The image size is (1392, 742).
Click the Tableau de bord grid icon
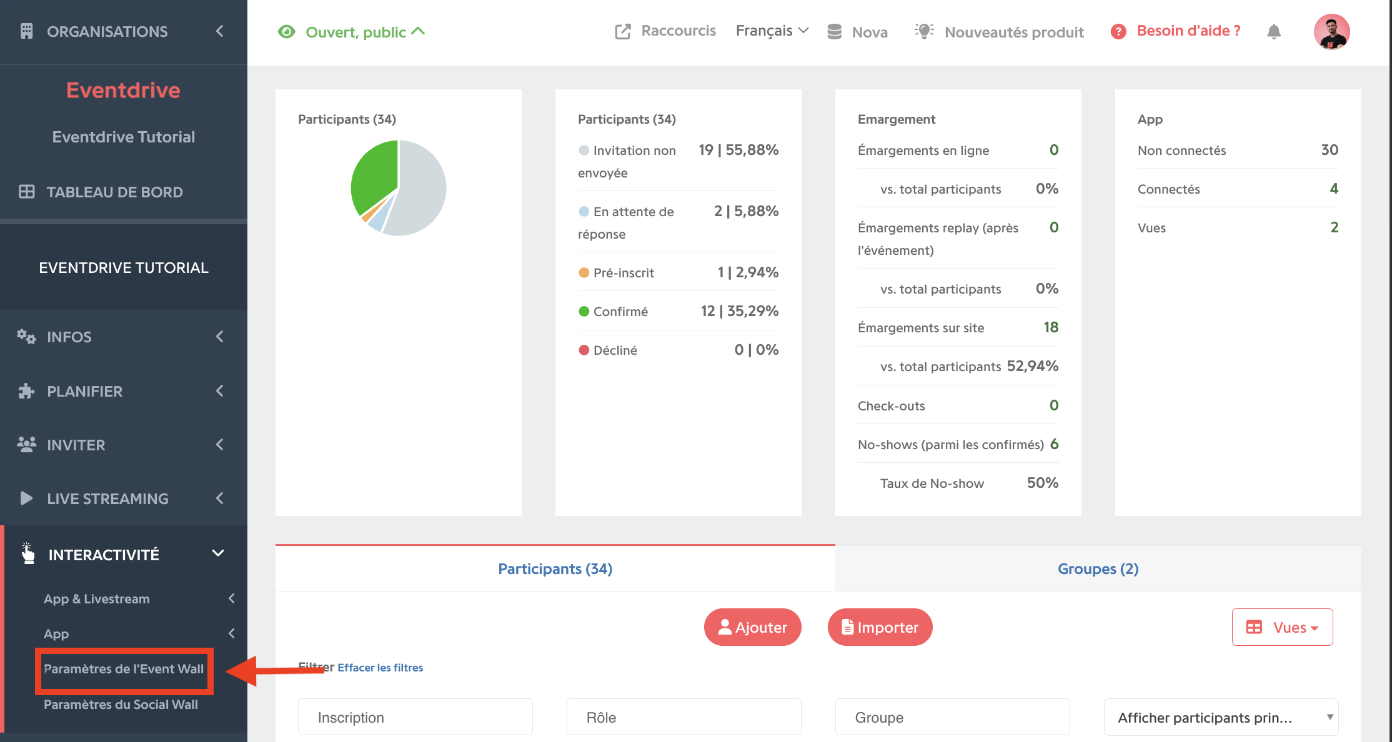(26, 192)
